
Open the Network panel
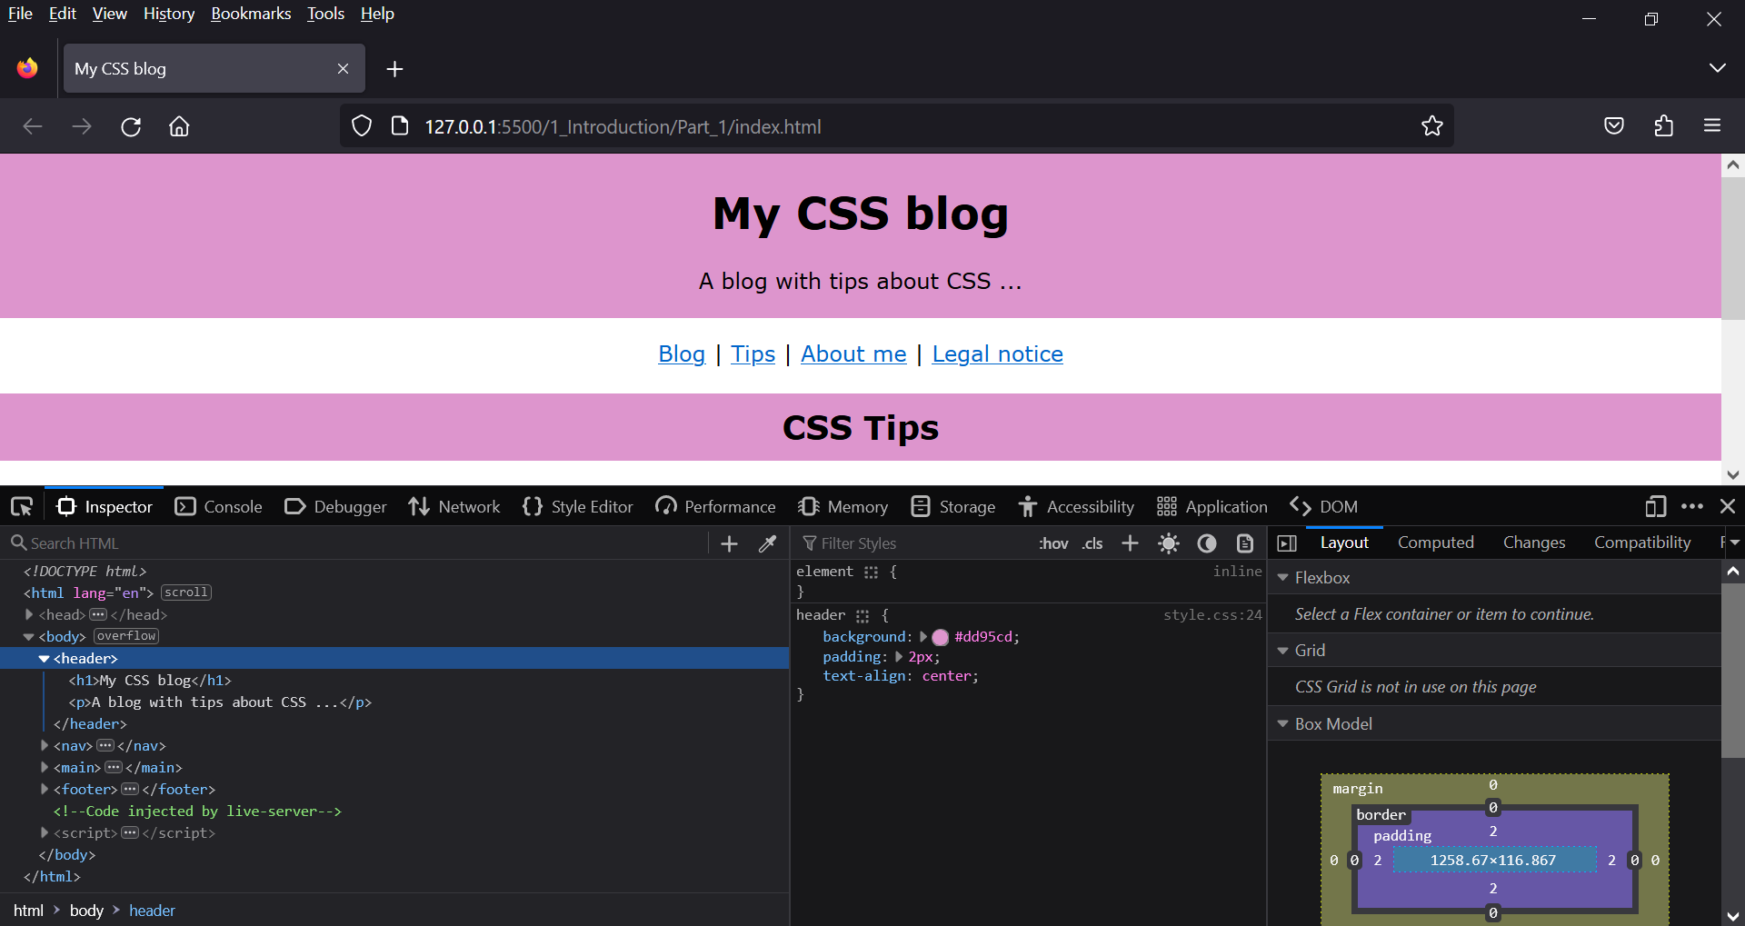point(454,506)
